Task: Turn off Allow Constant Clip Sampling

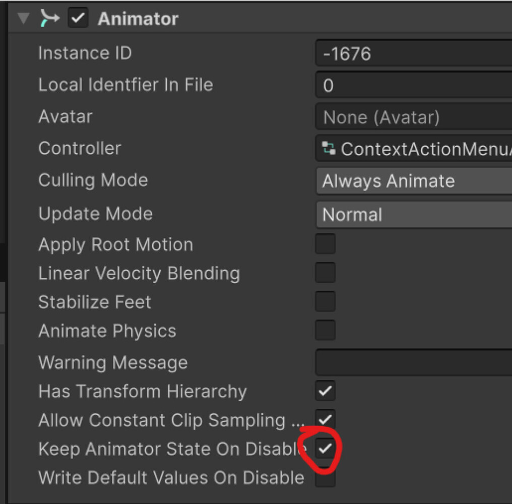Action: point(325,420)
